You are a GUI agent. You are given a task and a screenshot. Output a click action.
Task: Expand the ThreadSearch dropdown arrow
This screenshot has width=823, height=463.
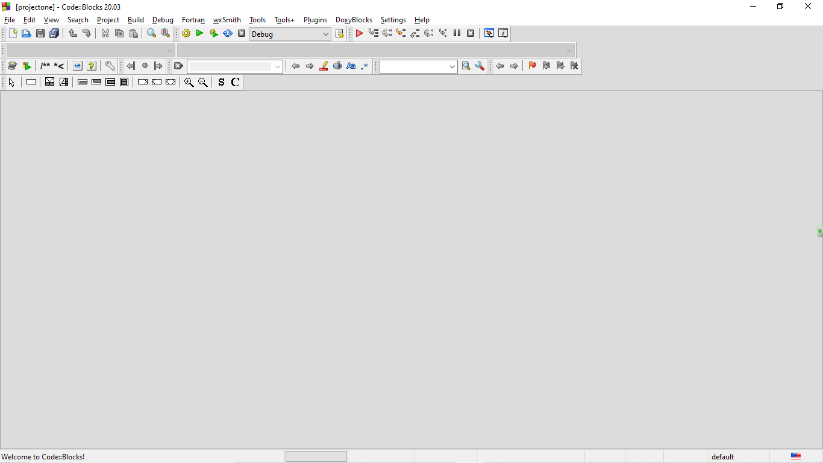tap(452, 67)
